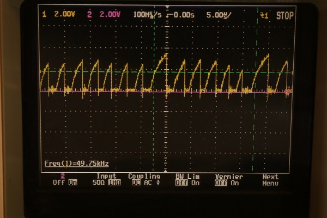
Task: Click the magenta channel 2 baseline trace
Action: [218, 93]
